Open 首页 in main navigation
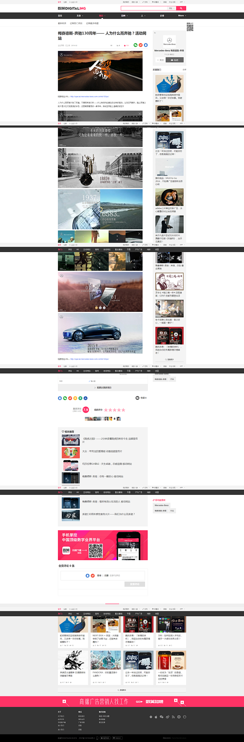Image resolution: width=244 pixels, height=742 pixels. pyautogui.click(x=60, y=16)
